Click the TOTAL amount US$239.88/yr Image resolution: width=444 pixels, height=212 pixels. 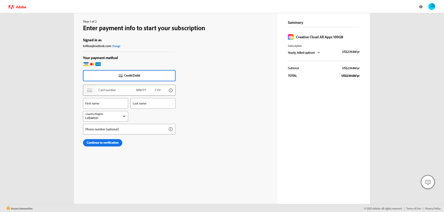(350, 76)
